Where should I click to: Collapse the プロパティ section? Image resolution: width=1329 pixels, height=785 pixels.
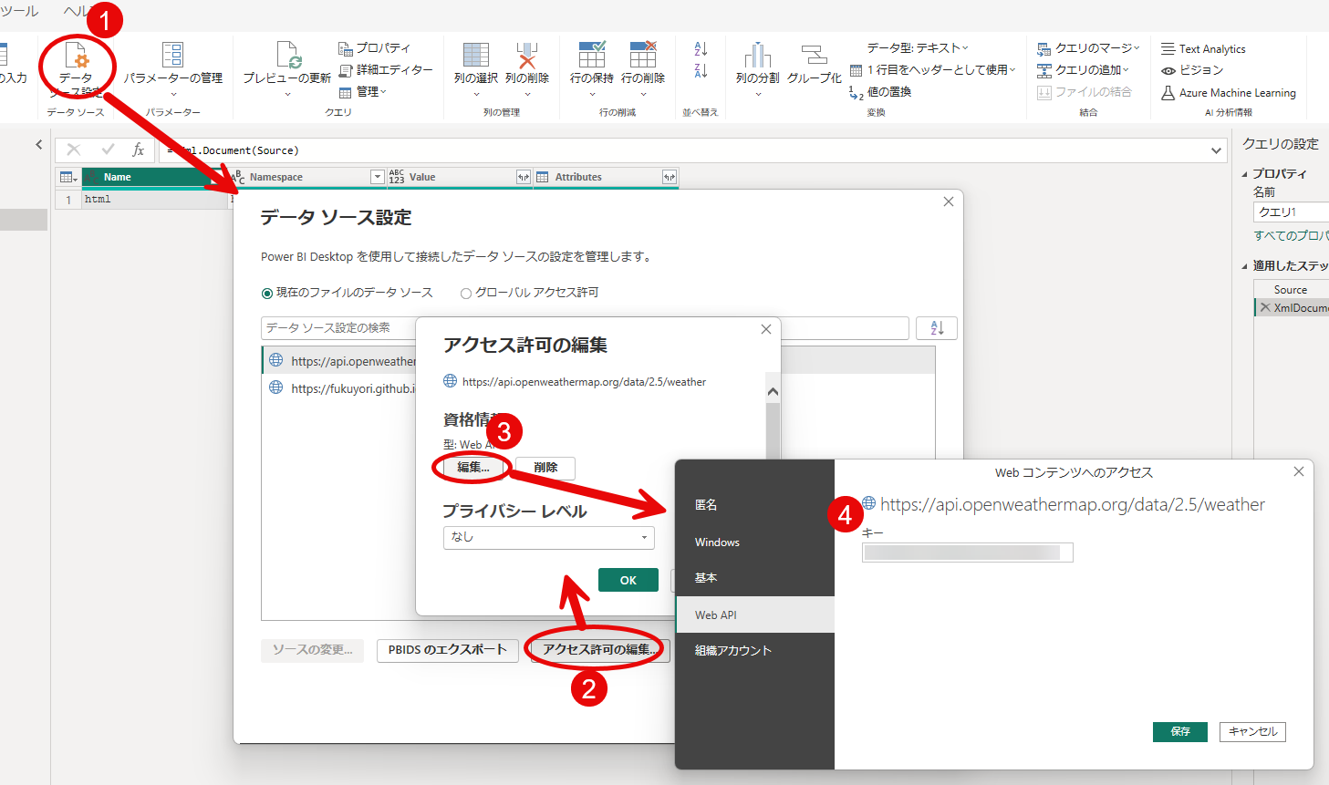[1245, 174]
